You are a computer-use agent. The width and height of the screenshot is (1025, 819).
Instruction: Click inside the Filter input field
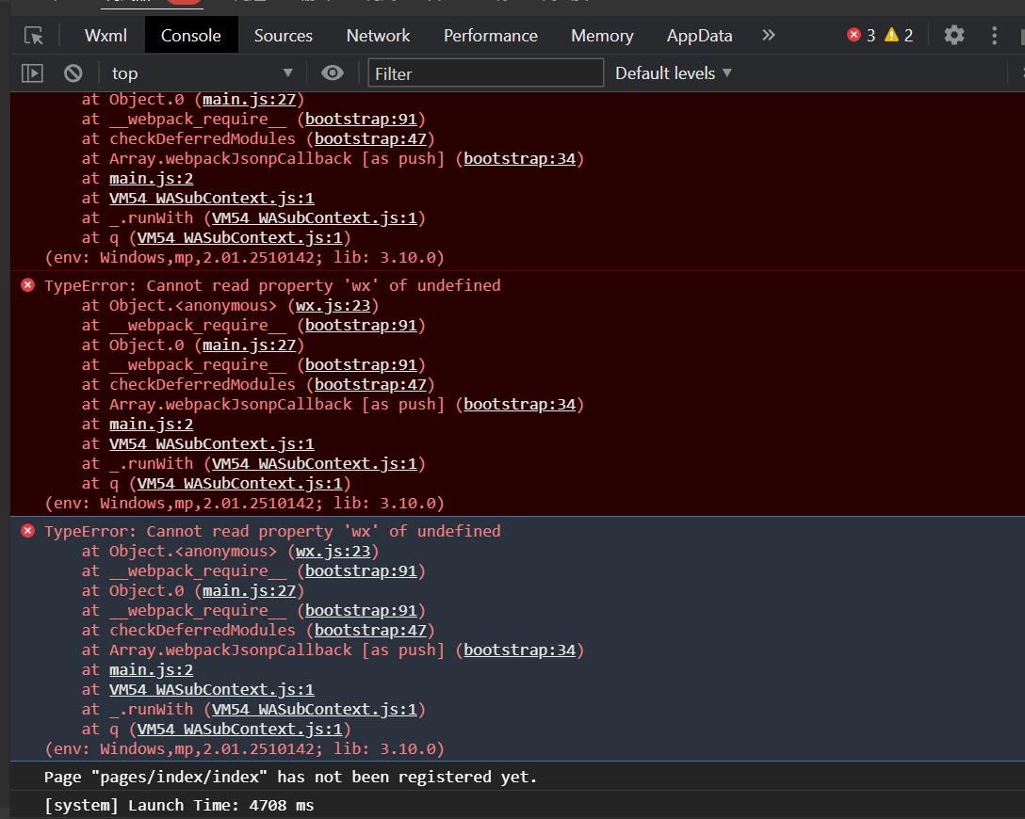485,73
